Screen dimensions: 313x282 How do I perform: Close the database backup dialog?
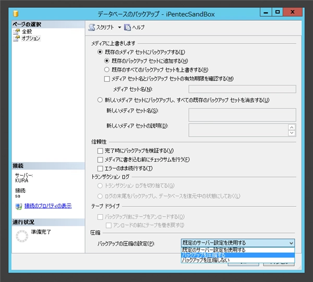coord(293,12)
